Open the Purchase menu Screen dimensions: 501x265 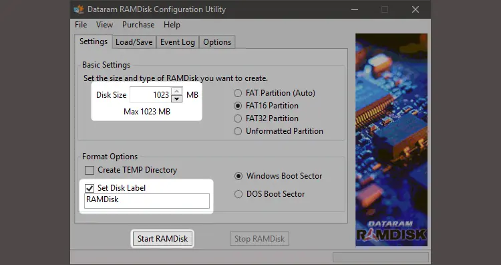coord(138,25)
